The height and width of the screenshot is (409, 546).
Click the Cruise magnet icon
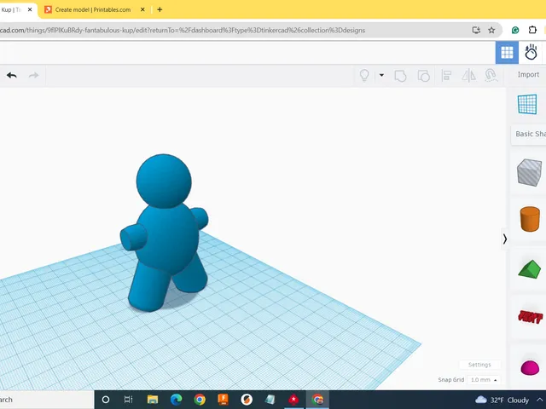491,76
